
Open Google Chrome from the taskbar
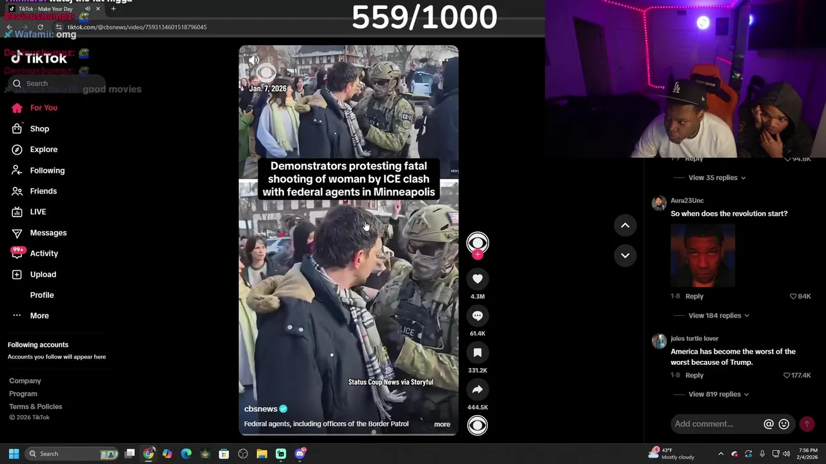click(x=148, y=454)
